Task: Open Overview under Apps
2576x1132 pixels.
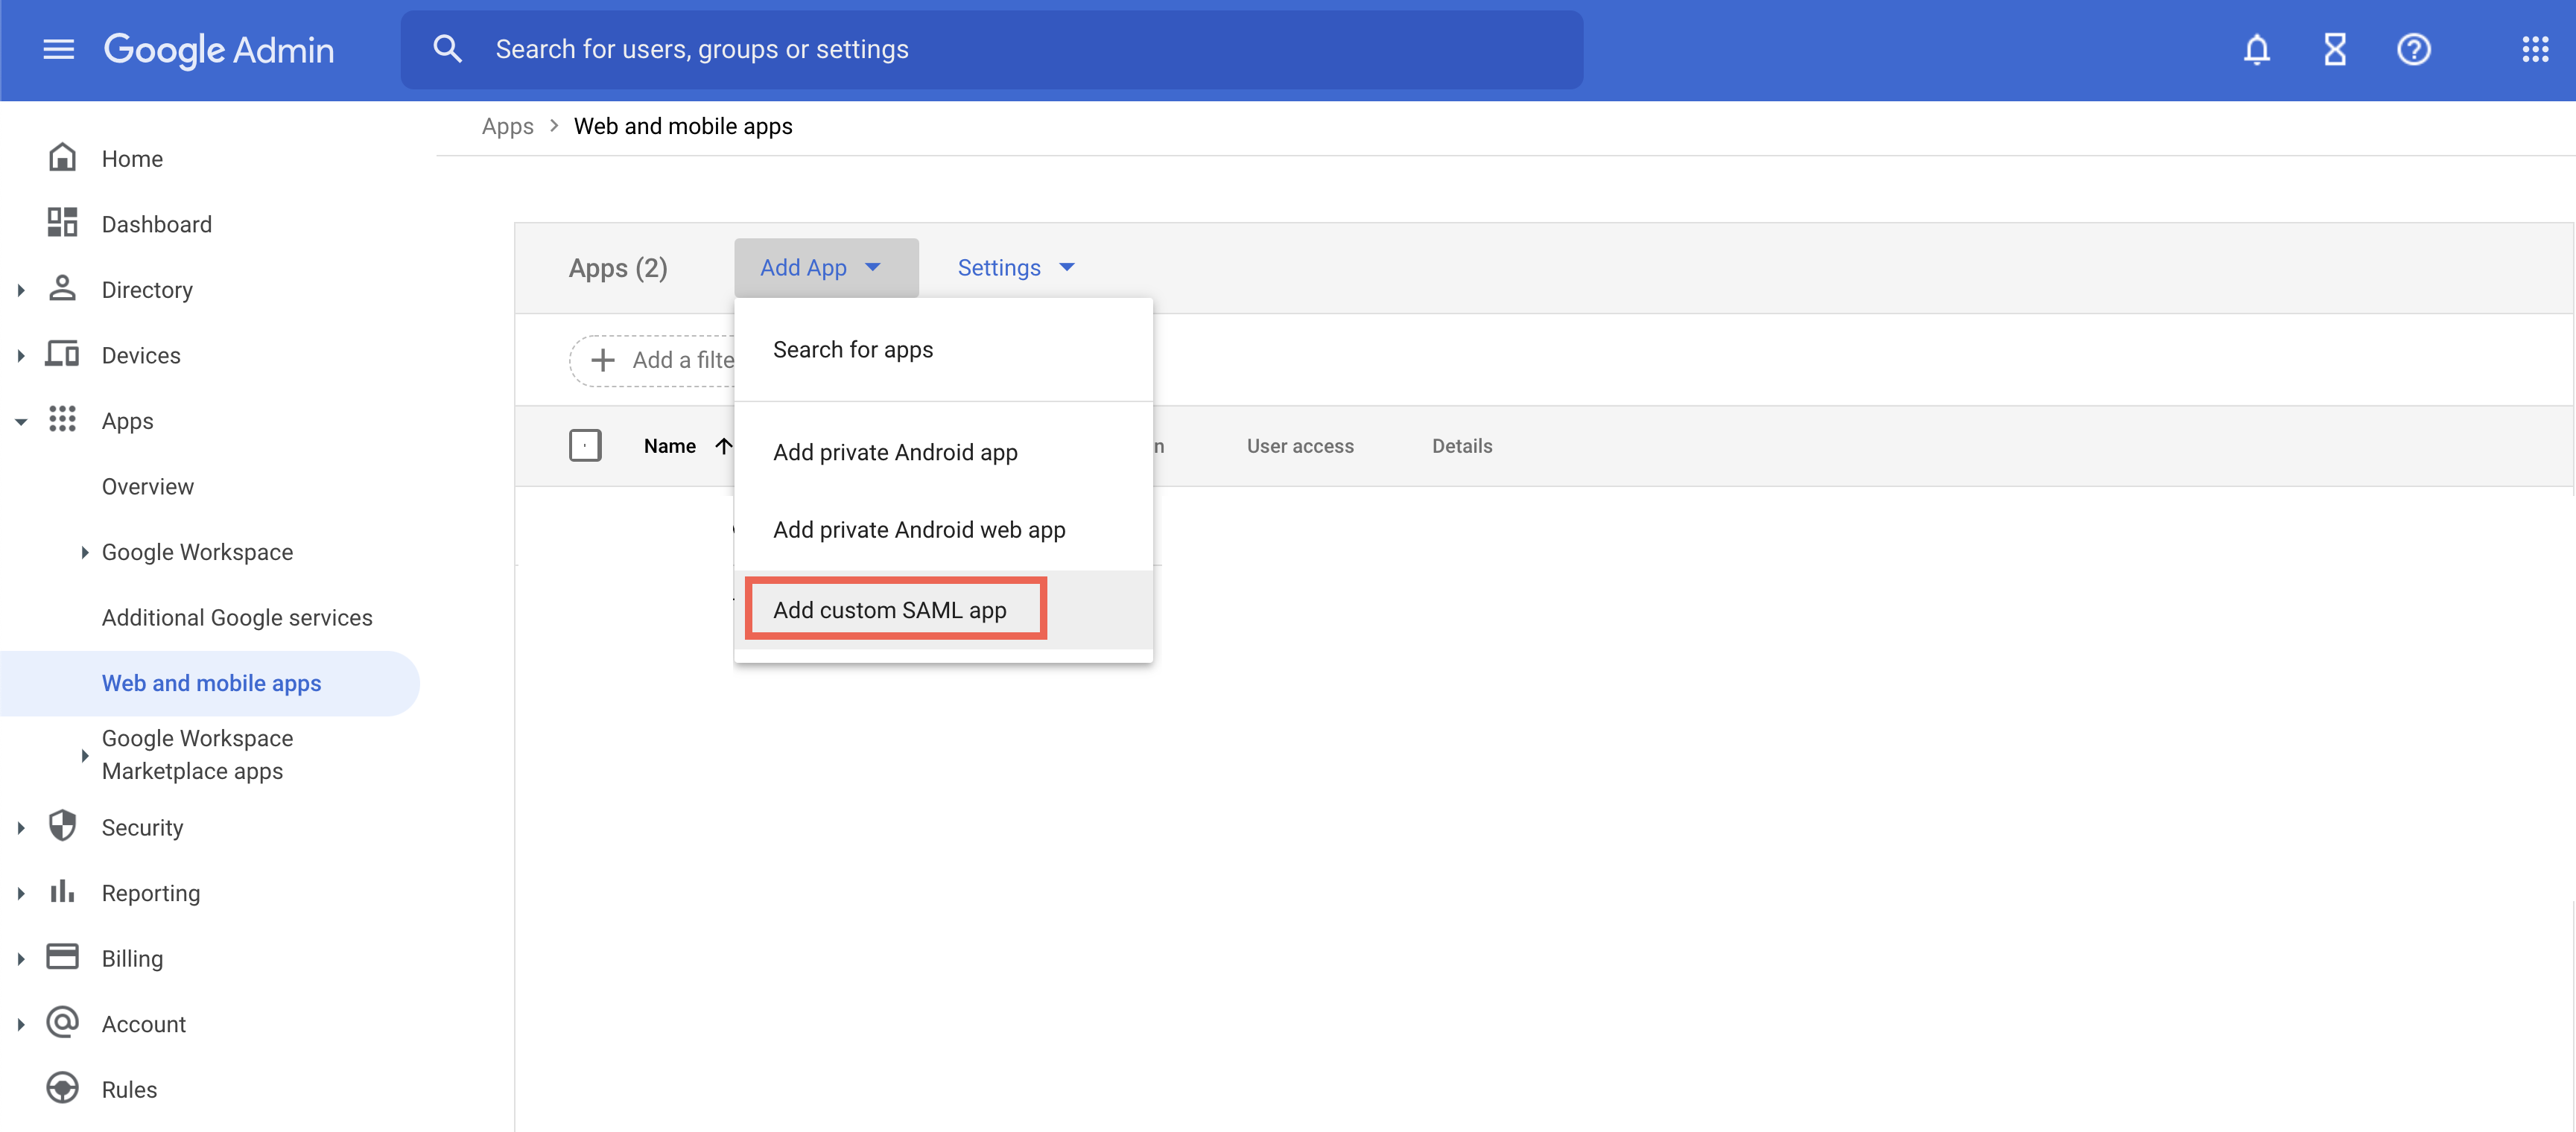Action: tap(148, 486)
